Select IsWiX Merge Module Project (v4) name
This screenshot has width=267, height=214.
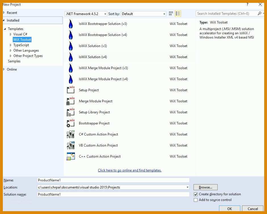click(x=103, y=79)
